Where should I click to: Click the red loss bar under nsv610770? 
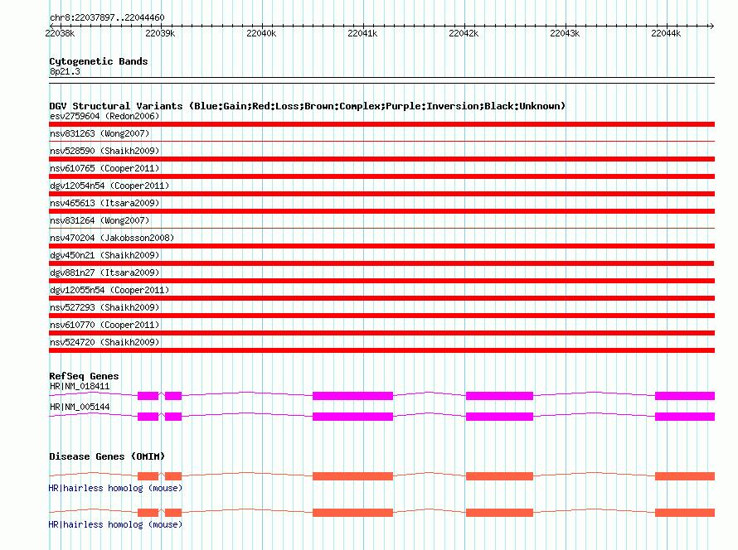coord(381,333)
